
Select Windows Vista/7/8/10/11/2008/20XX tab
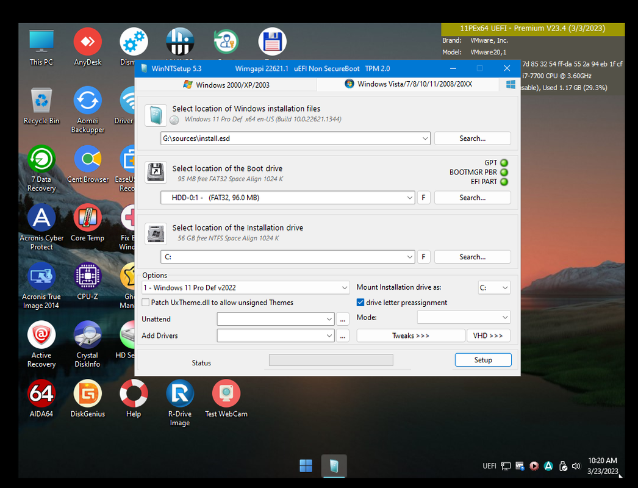point(408,84)
